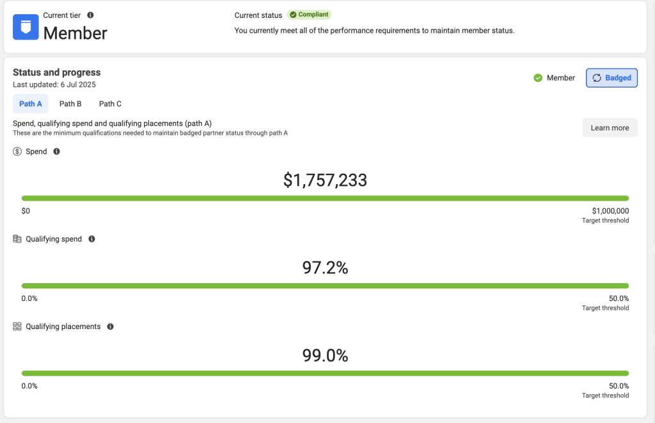Click the $1,757,233 spend amount
Screen dimensions: 655x423
pos(325,180)
